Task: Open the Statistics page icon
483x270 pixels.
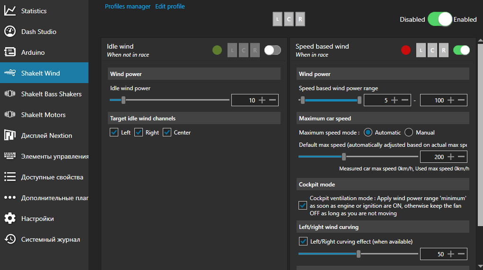Action: tap(10, 10)
